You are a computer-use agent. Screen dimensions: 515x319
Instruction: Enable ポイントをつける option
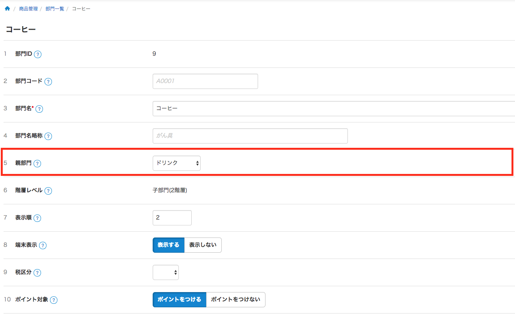point(179,300)
